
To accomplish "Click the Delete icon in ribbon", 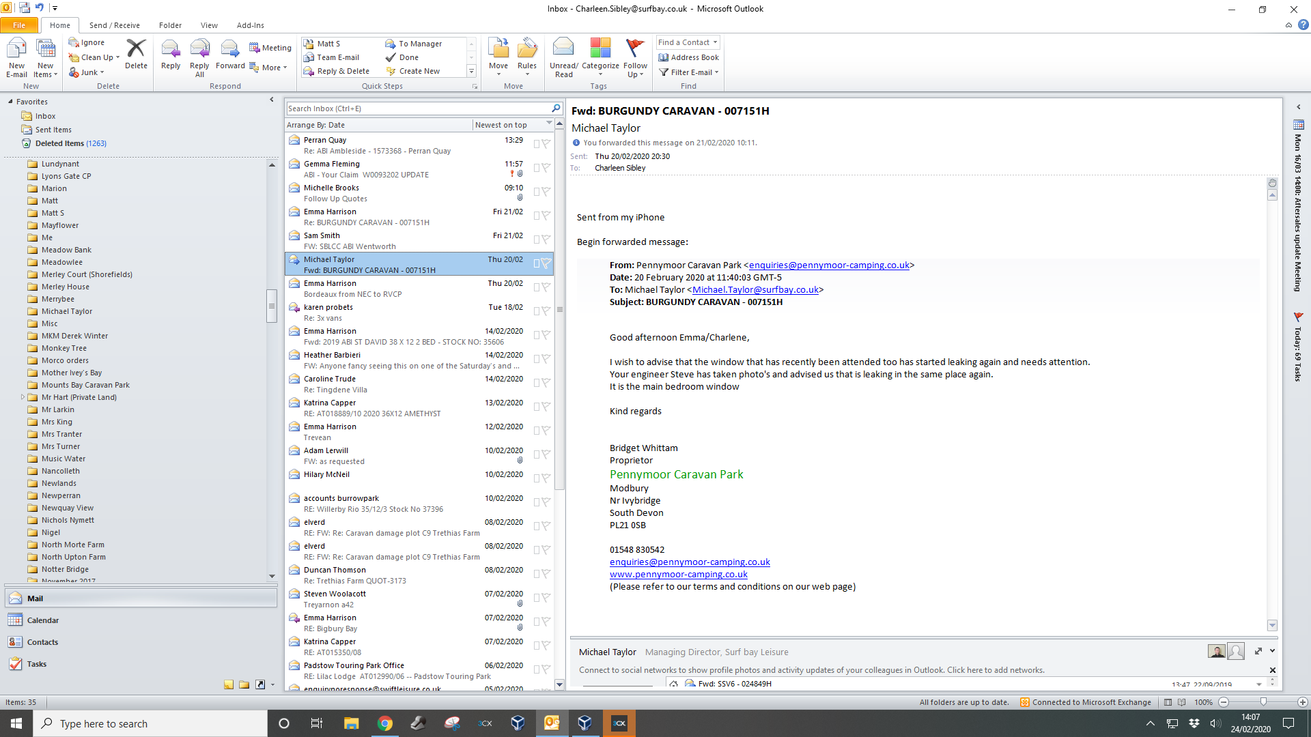I will 136,50.
